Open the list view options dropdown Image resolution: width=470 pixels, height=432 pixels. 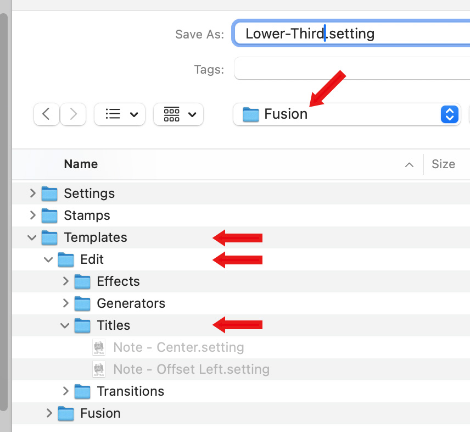tap(120, 114)
